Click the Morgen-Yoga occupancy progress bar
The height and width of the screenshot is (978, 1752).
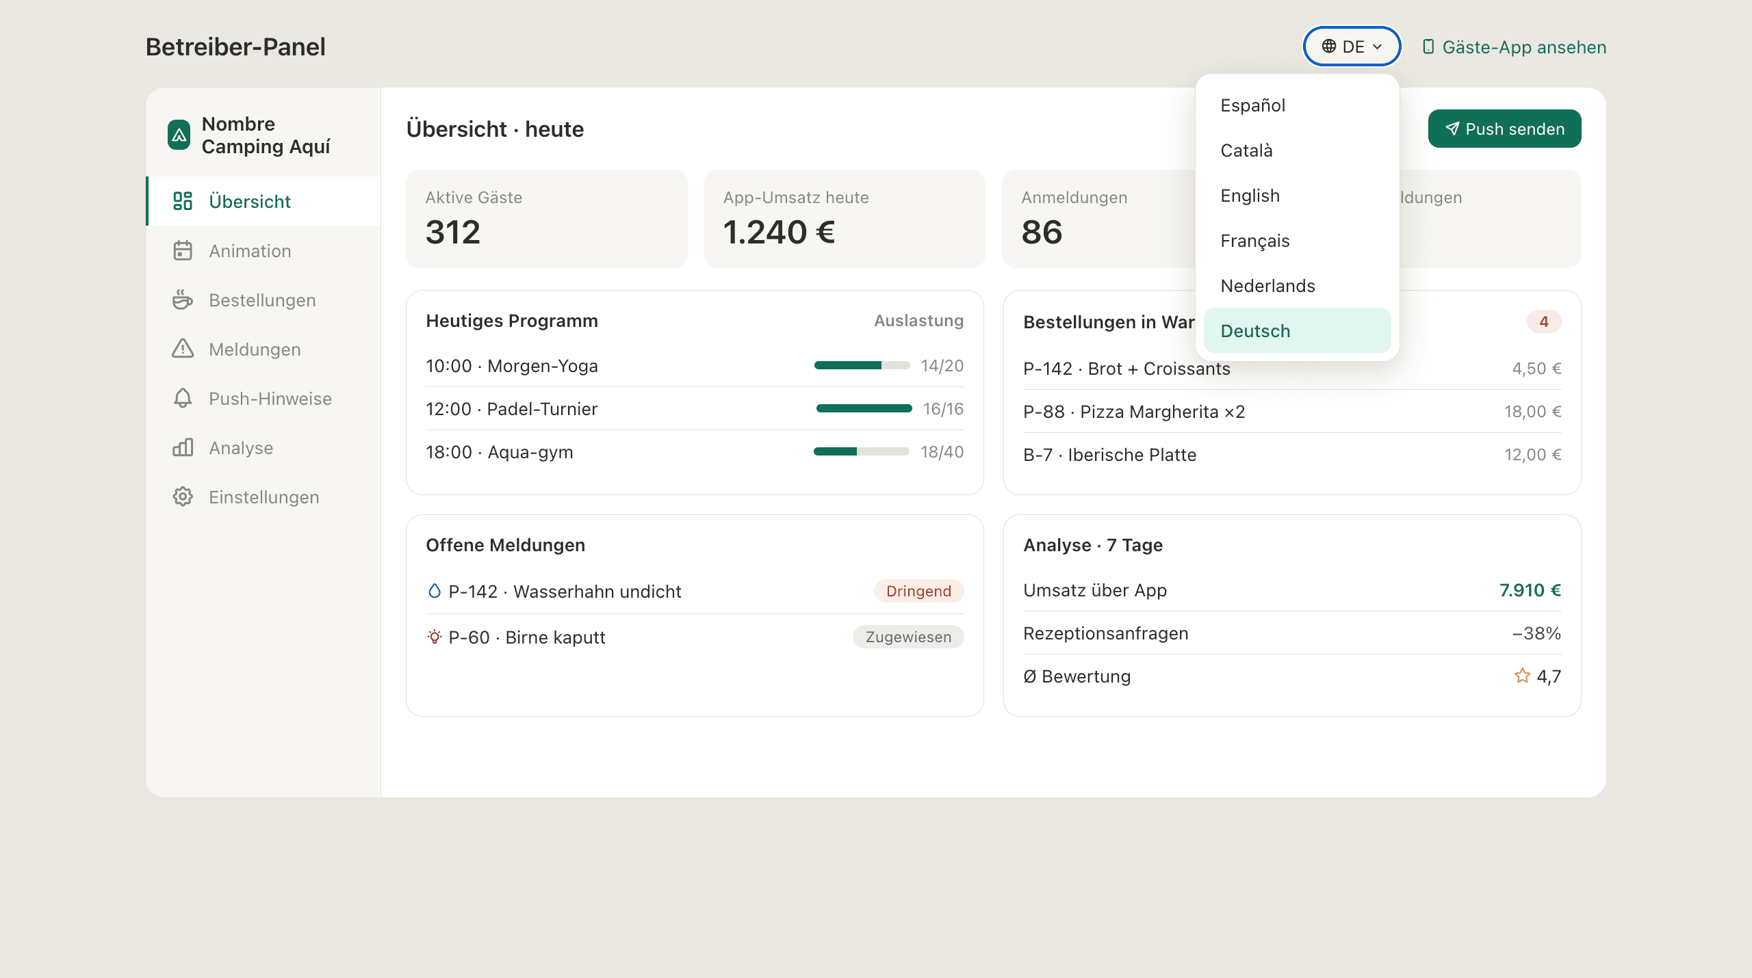tap(862, 366)
